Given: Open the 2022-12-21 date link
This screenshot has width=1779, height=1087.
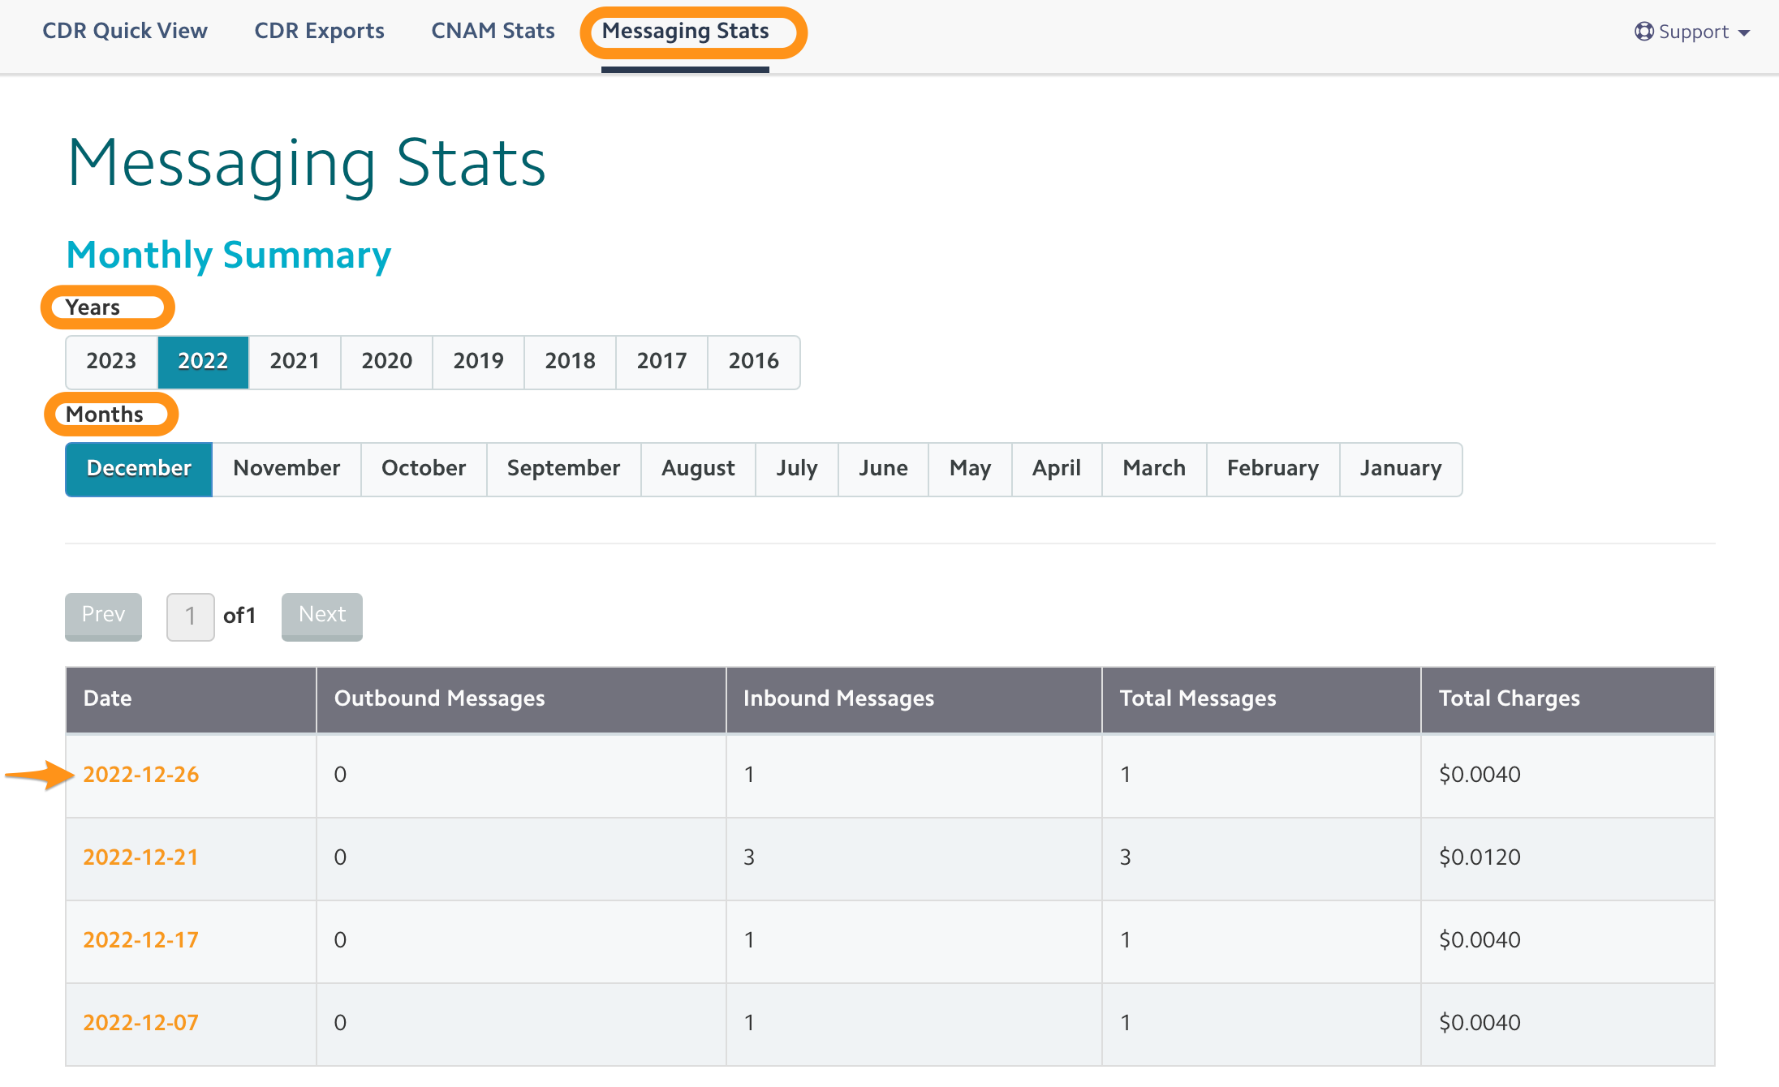Looking at the screenshot, I should 141,857.
